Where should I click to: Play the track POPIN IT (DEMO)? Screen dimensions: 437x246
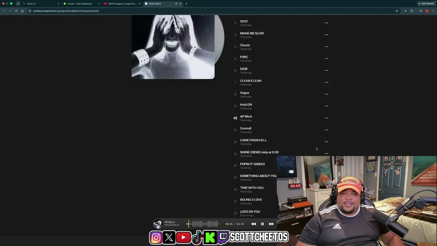252,164
